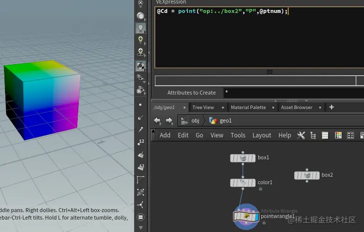The height and width of the screenshot is (232, 364).
Task: Jump to obj level in path bar
Action: tap(190, 120)
